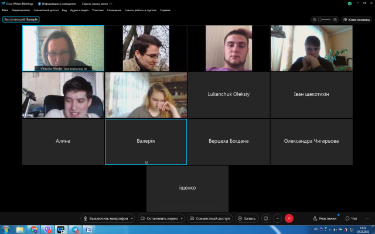Open the Аудио и видео menu

pos(79,11)
